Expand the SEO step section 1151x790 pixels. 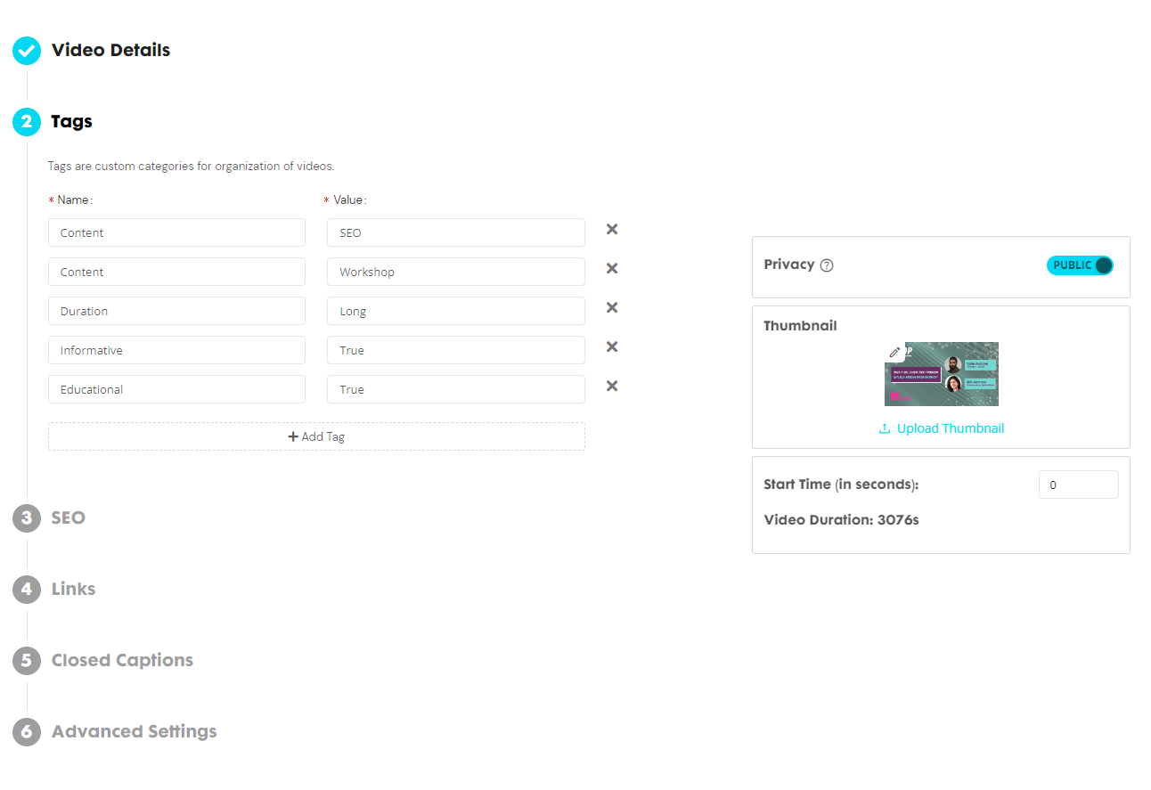[69, 517]
